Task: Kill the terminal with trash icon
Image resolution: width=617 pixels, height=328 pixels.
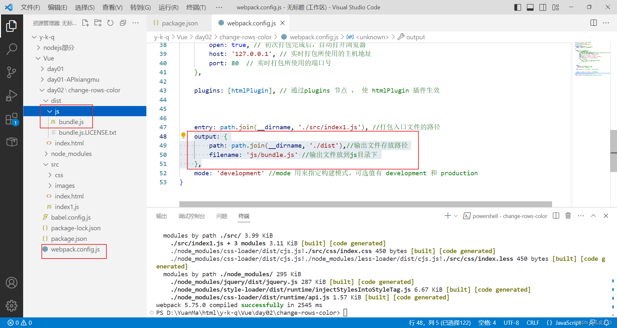Action: coord(568,216)
